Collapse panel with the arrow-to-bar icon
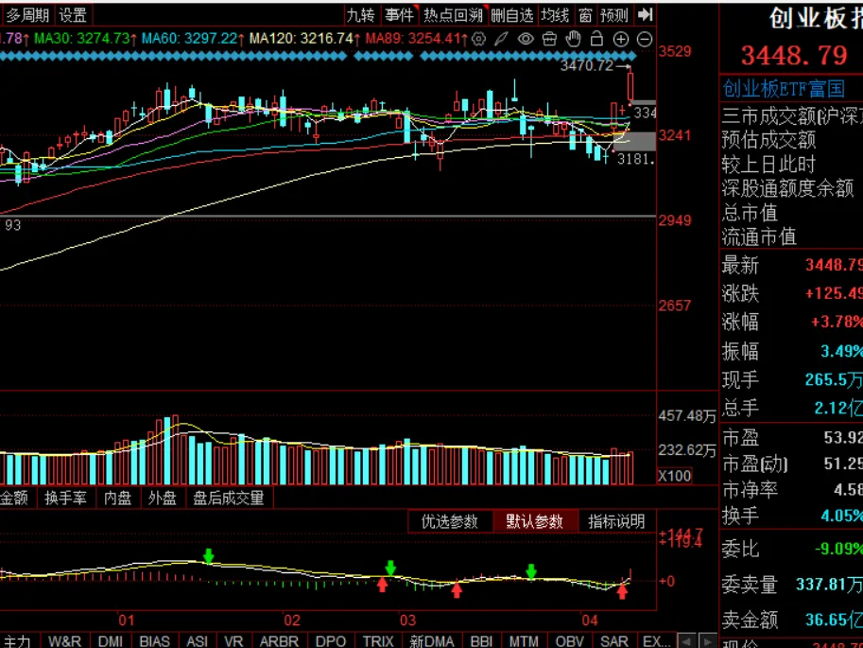 coord(645,15)
